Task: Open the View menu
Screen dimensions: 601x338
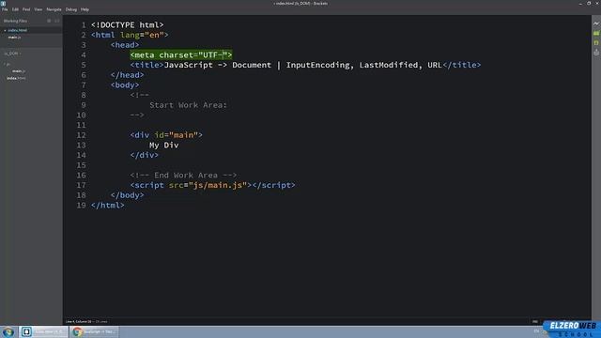Action: [38, 9]
